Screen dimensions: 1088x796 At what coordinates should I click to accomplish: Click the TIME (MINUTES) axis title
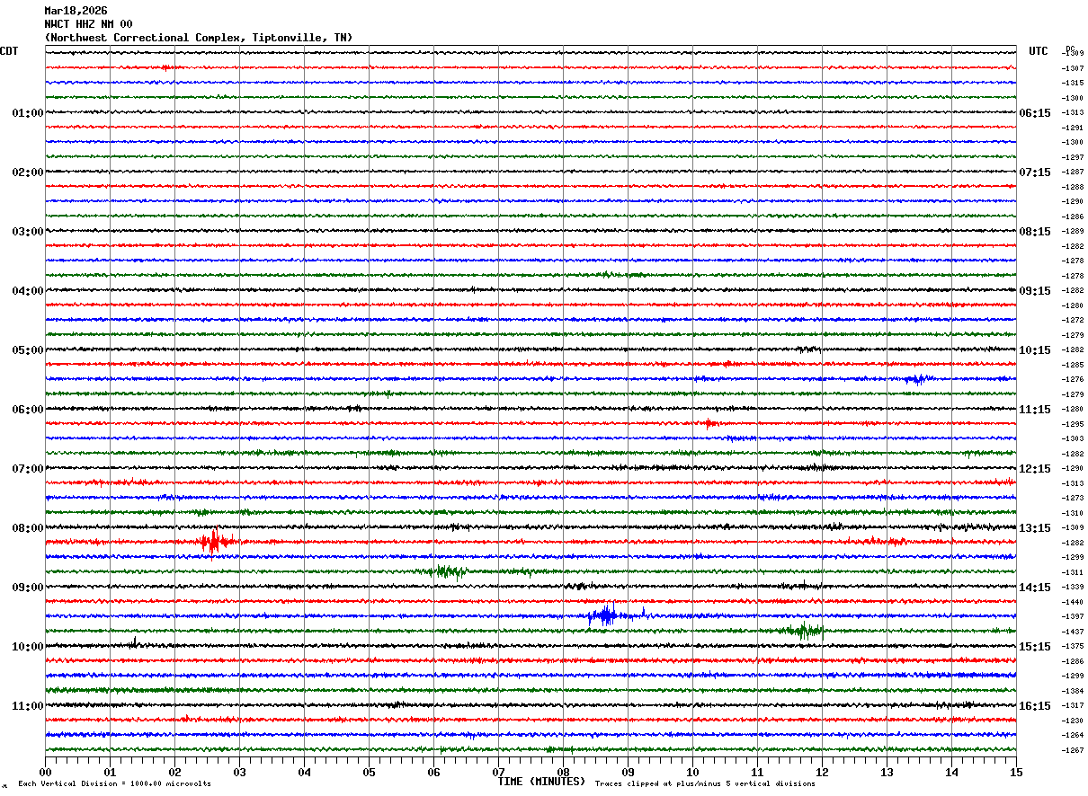[x=541, y=782]
